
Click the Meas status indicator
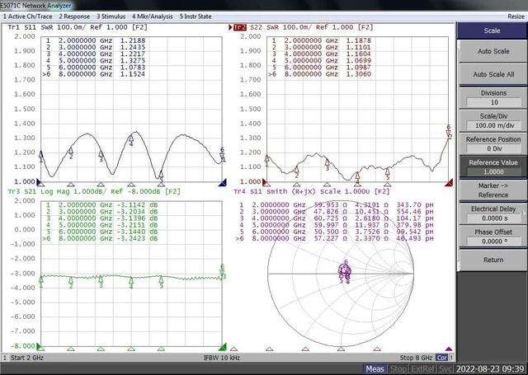coord(375,369)
